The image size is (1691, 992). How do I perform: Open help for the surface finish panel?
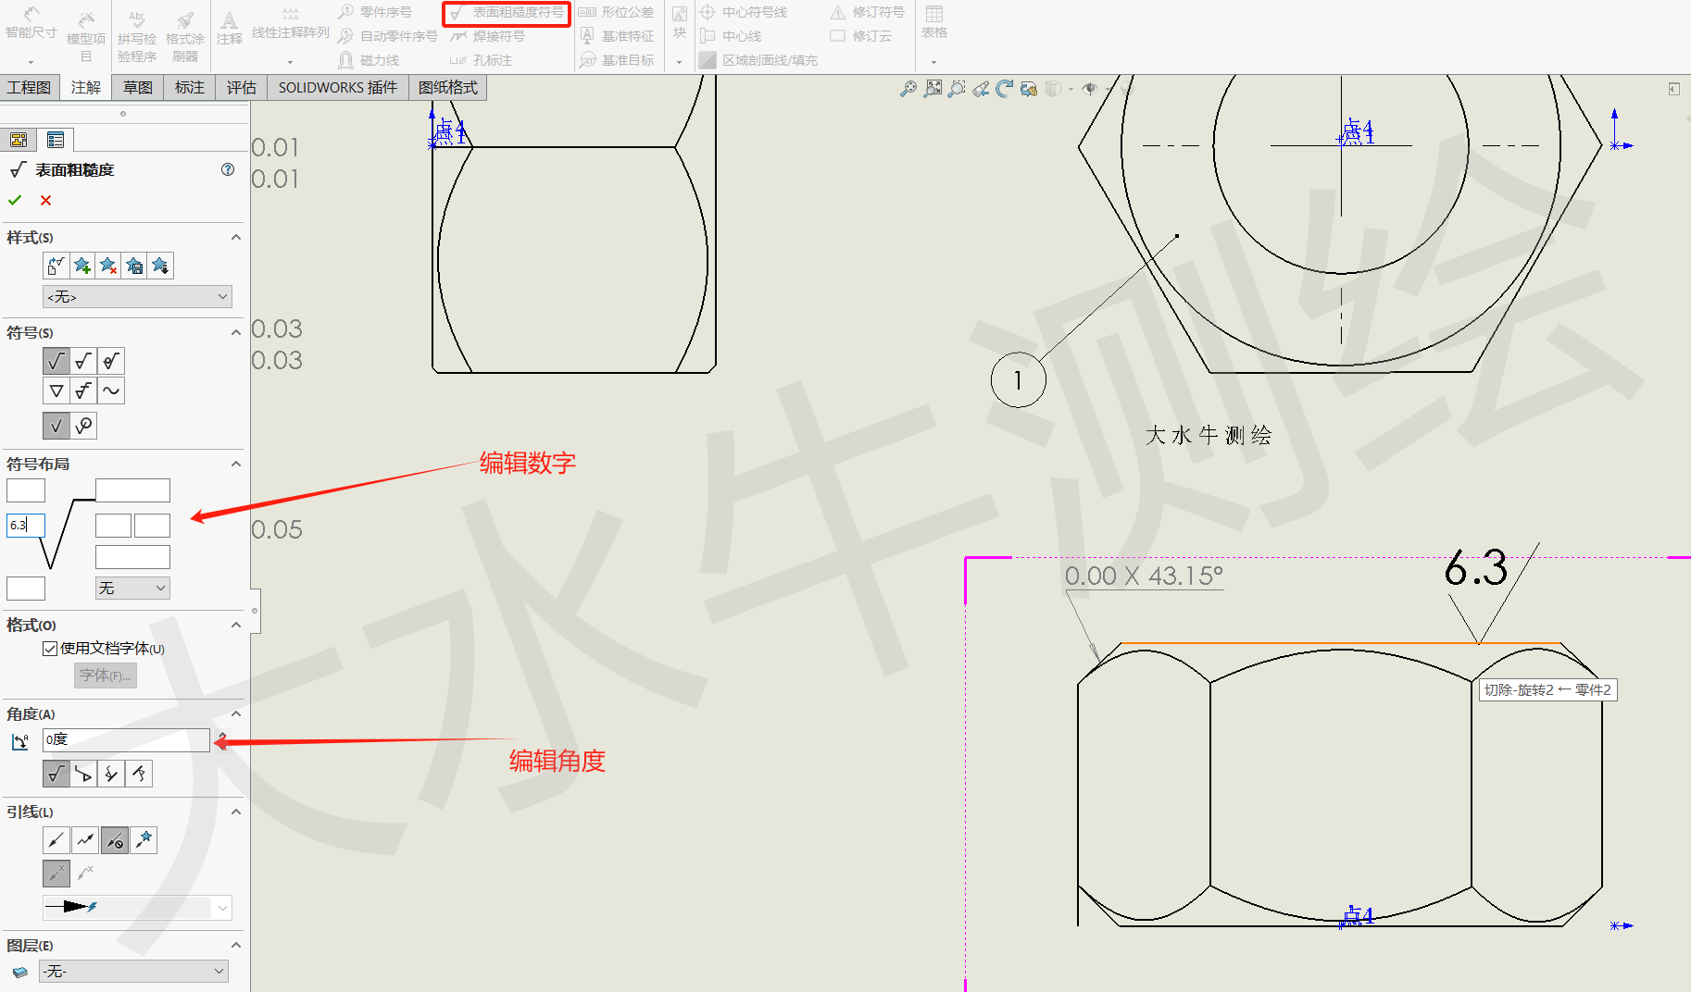pos(228,169)
